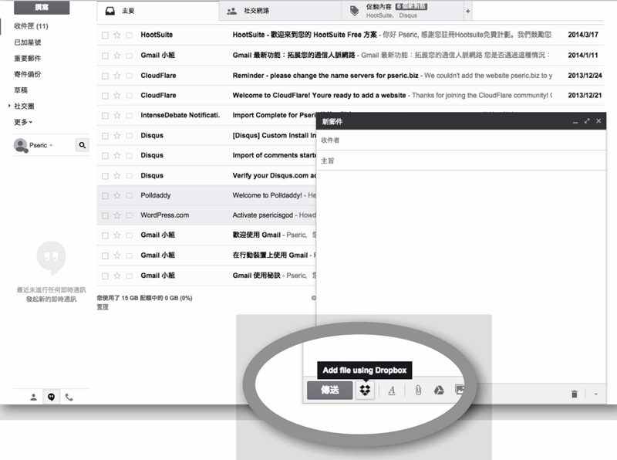
Task: Open the contacts person icon at bottom
Action: click(x=33, y=397)
